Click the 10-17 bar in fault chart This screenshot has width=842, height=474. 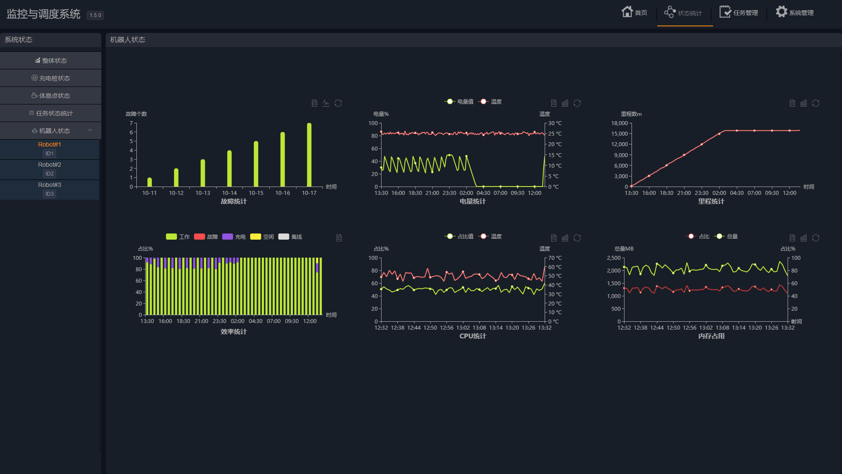click(x=309, y=155)
